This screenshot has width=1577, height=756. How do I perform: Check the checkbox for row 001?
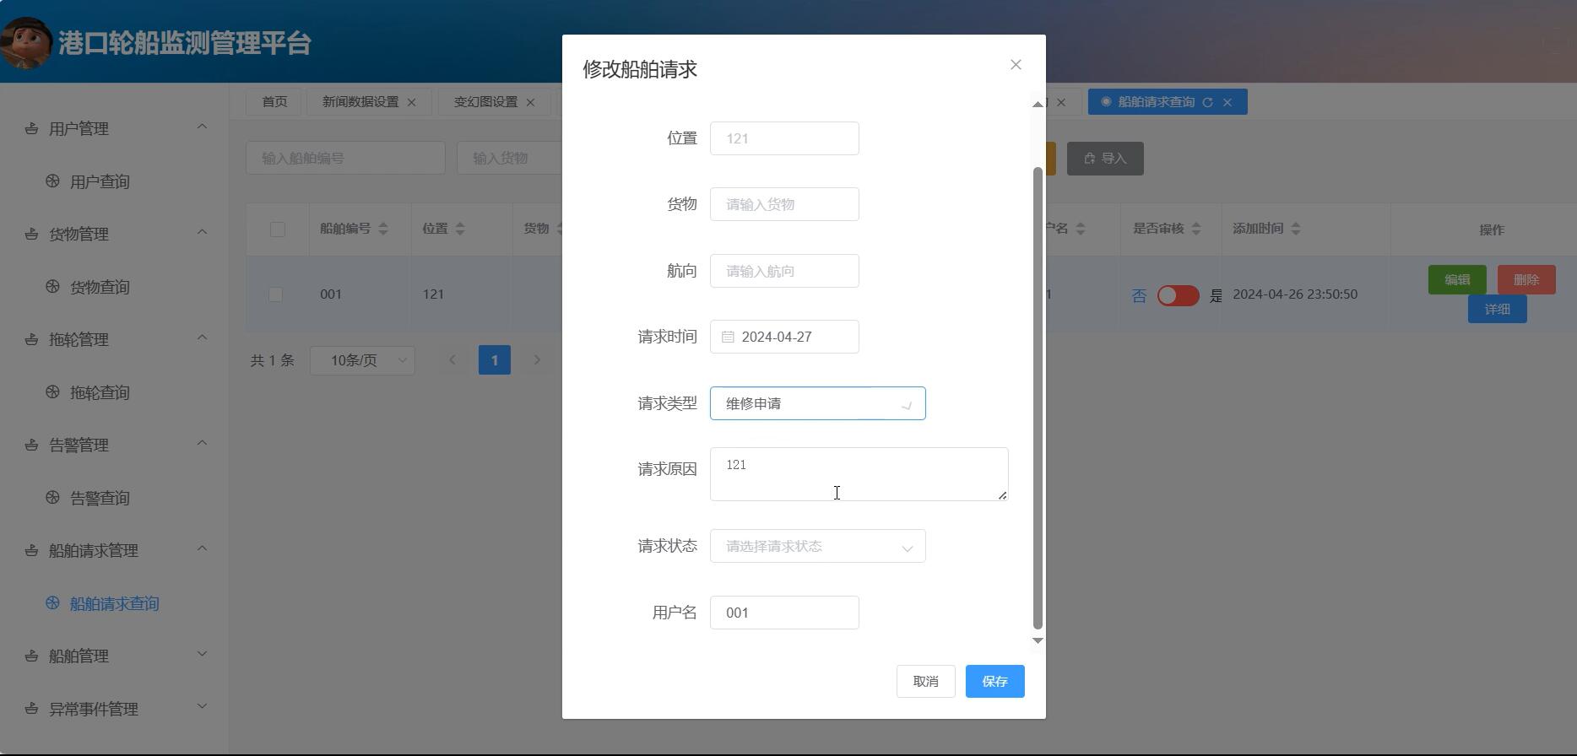275,294
